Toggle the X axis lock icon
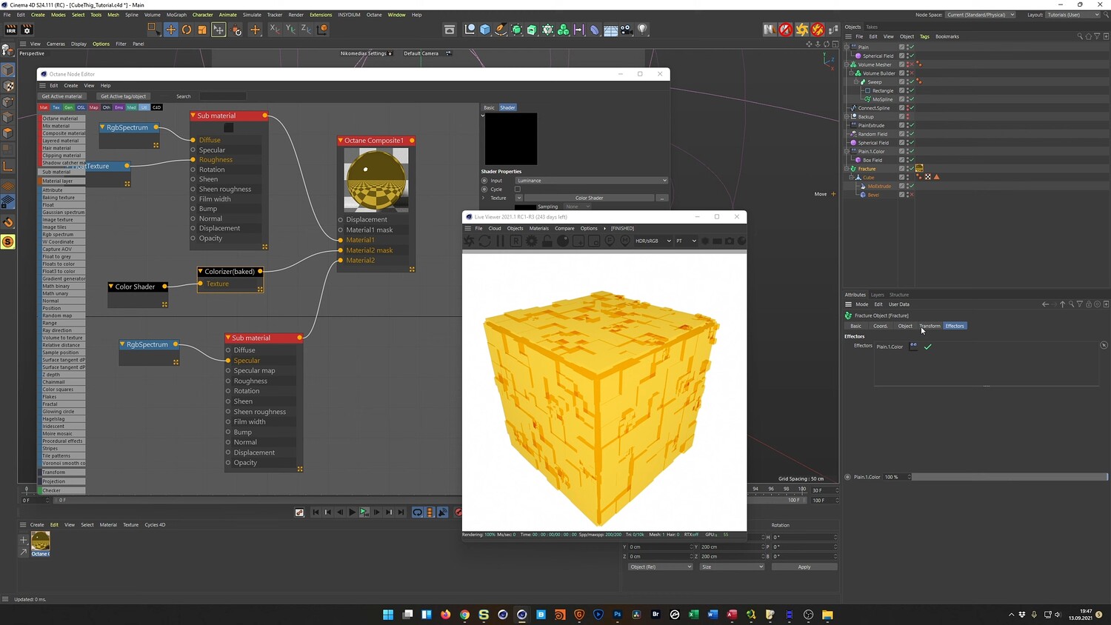1111x625 pixels. [274, 30]
